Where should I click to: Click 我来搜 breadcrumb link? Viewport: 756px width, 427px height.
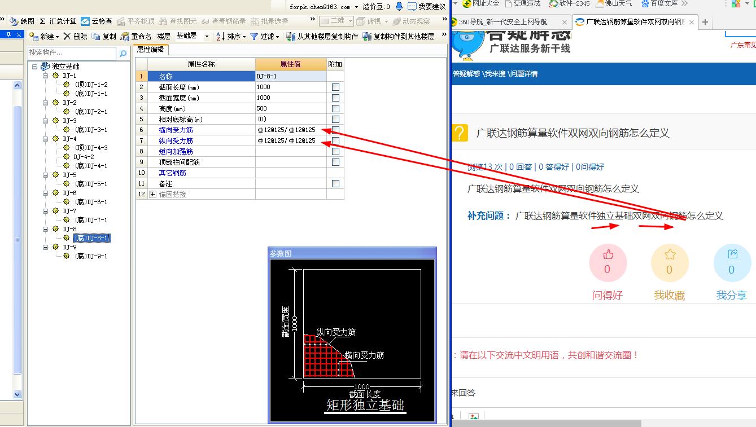pos(495,74)
